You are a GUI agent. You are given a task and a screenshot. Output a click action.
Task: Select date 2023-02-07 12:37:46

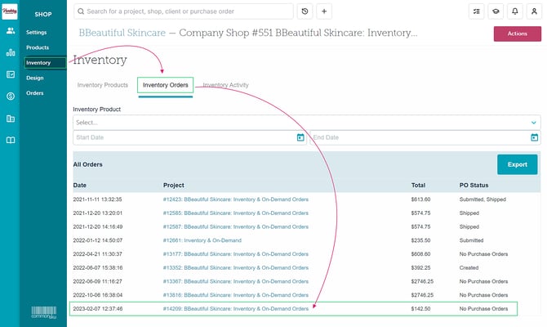pyautogui.click(x=98, y=309)
